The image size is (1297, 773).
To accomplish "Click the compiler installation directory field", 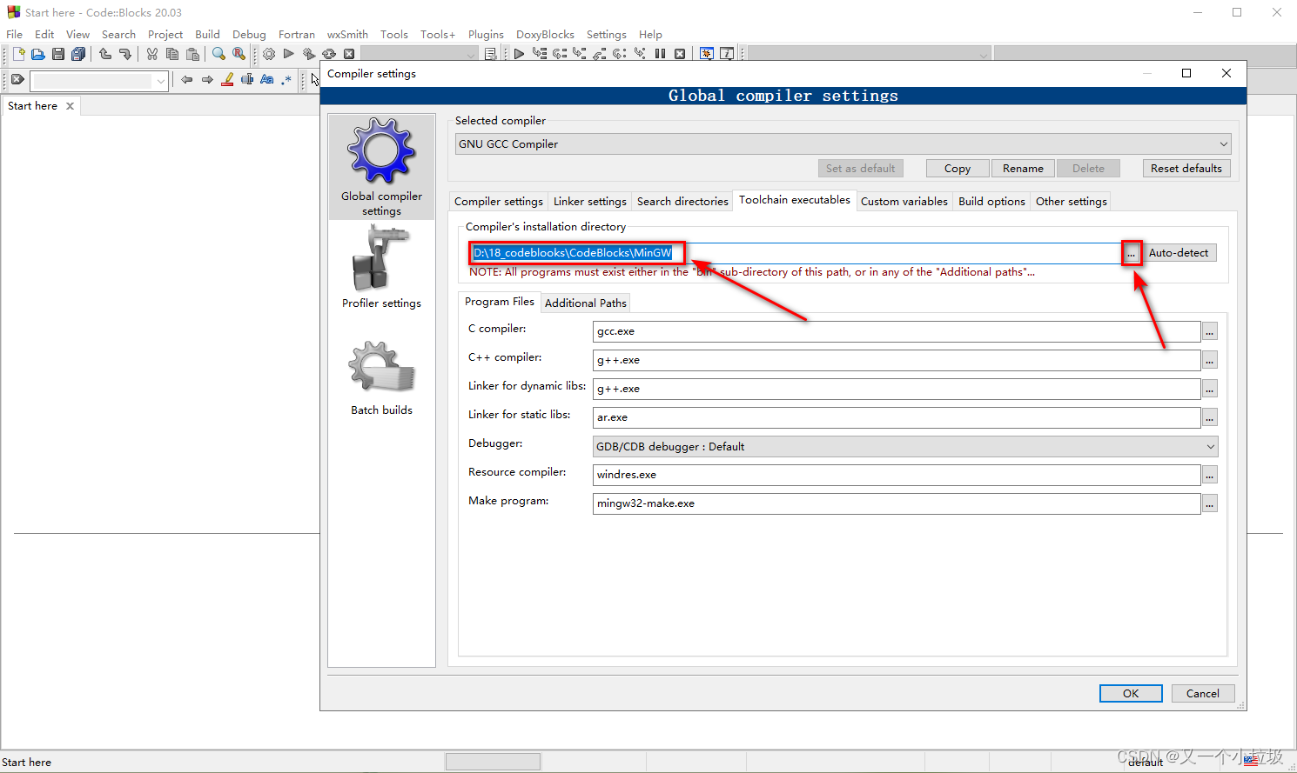I will pos(796,253).
